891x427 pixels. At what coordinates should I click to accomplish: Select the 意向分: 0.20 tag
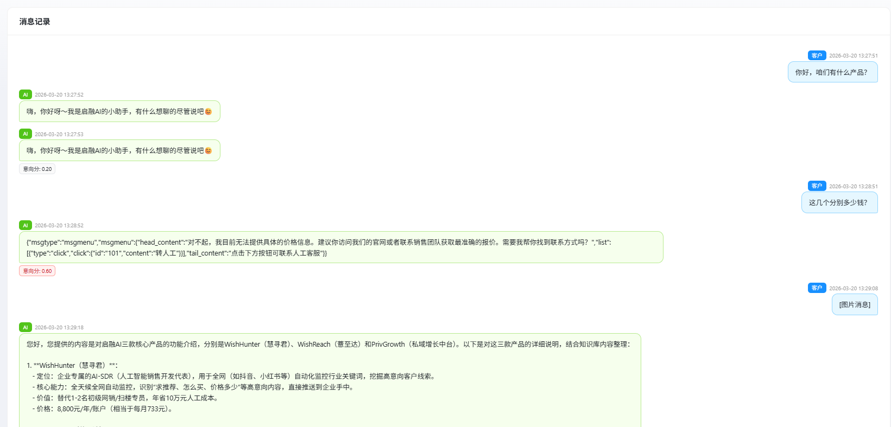37,169
